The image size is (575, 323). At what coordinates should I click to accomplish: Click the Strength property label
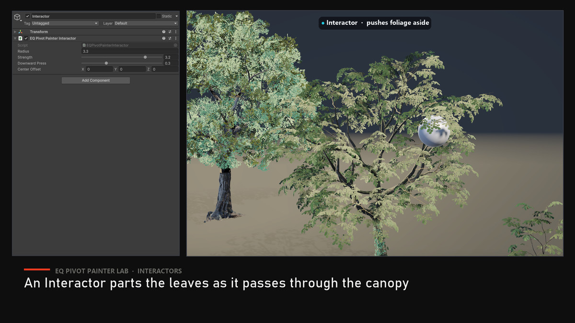pyautogui.click(x=25, y=57)
